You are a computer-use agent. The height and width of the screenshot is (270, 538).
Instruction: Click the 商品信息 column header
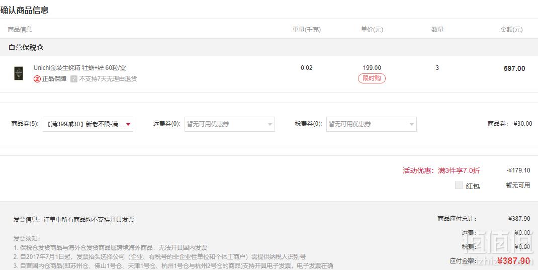[20, 30]
